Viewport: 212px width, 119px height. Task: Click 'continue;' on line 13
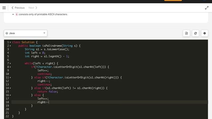click(45, 85)
